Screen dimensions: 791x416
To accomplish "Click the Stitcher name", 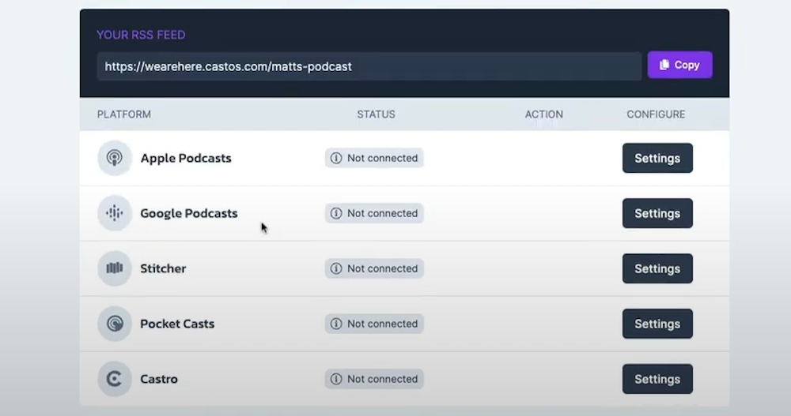I will (x=163, y=268).
